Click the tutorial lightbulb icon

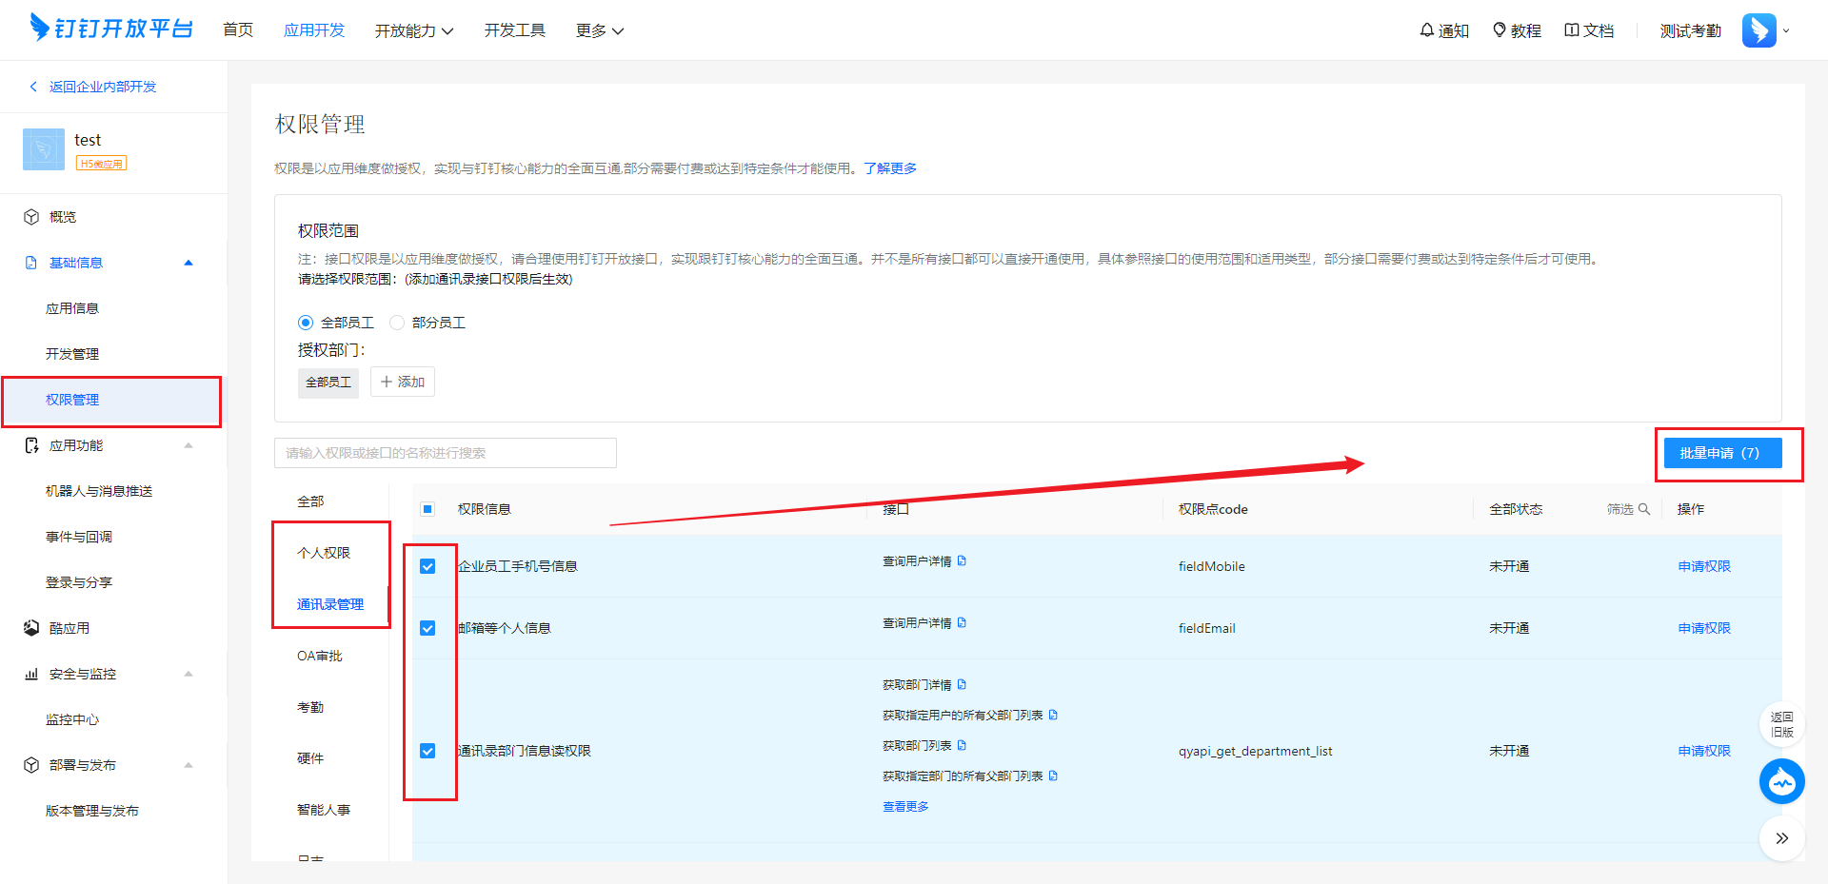[x=1500, y=30]
